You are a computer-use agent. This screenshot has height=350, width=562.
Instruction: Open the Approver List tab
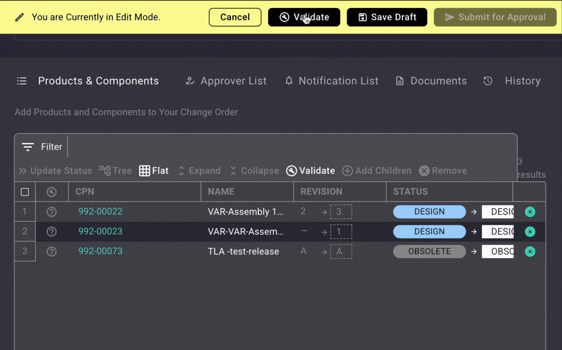click(226, 81)
